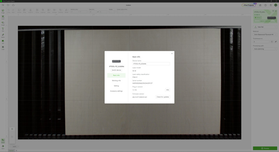Screen dimensions: 279x152
Task: Click the device thumbnail image in dialog
Action: tap(116, 61)
